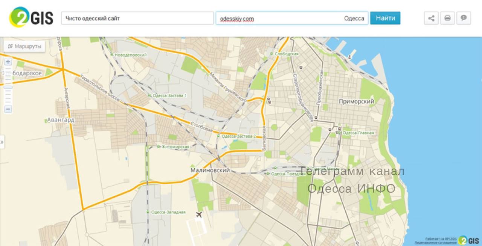
Task: Open the feedback speech-bubble icon
Action: [x=464, y=18]
